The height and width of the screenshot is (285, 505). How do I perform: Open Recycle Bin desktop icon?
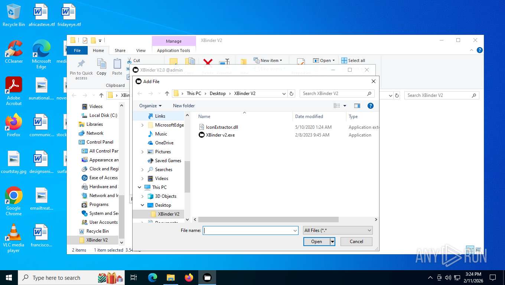click(x=14, y=16)
